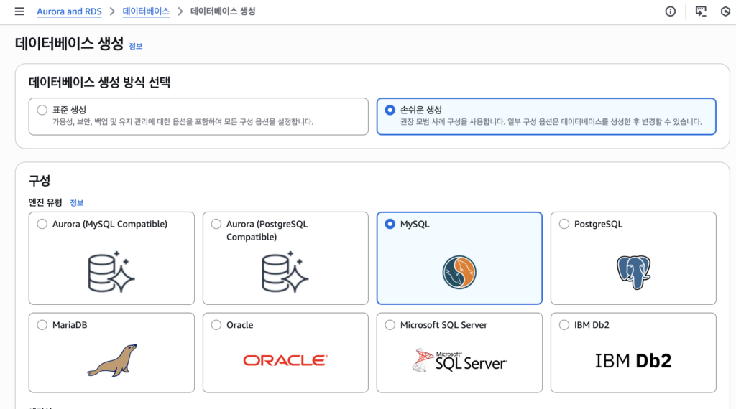Open the hamburger navigation menu

pyautogui.click(x=19, y=11)
